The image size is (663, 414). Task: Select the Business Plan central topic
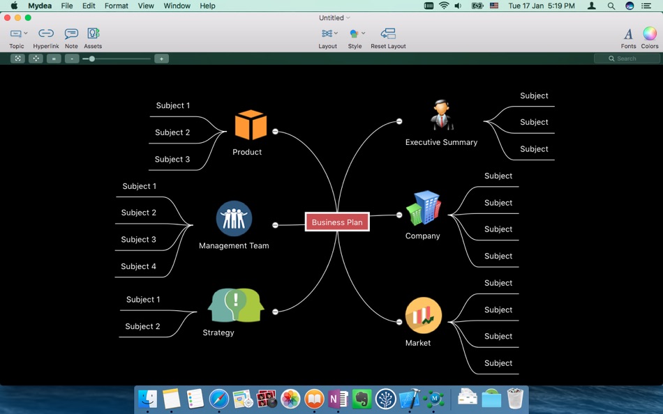(337, 222)
